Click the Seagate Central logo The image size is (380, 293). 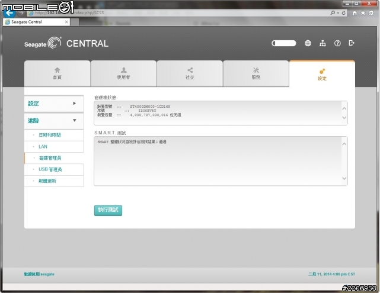[66, 43]
